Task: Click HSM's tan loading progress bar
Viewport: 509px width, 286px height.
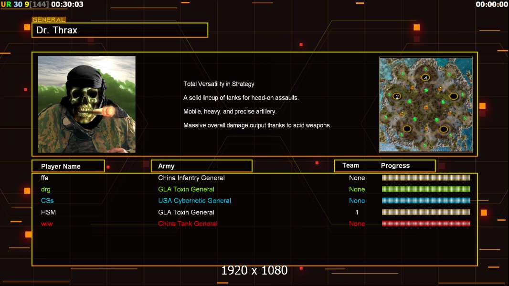Action: (x=425, y=212)
